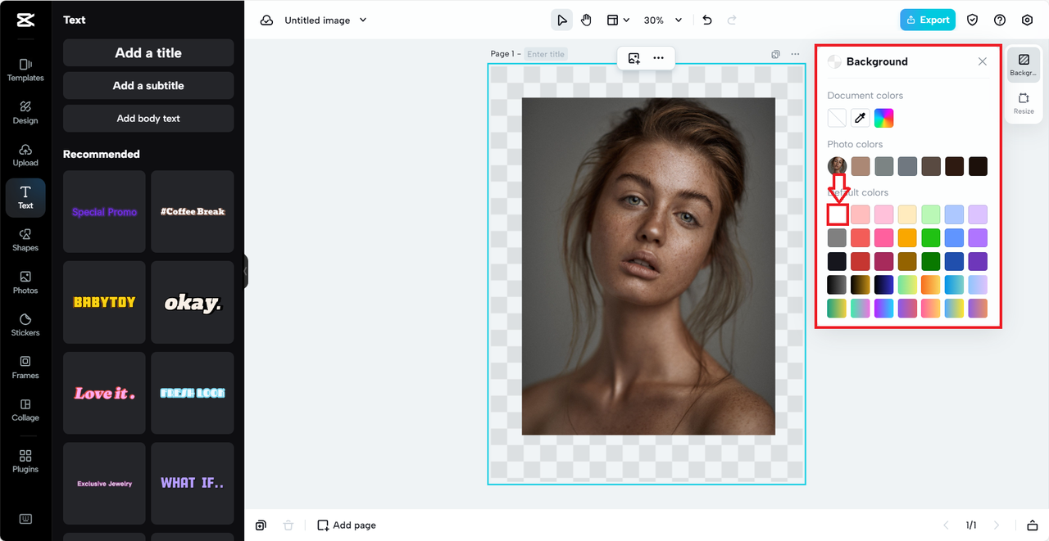Choose the bright green default color swatch
This screenshot has height=541, width=1049.
[930, 238]
